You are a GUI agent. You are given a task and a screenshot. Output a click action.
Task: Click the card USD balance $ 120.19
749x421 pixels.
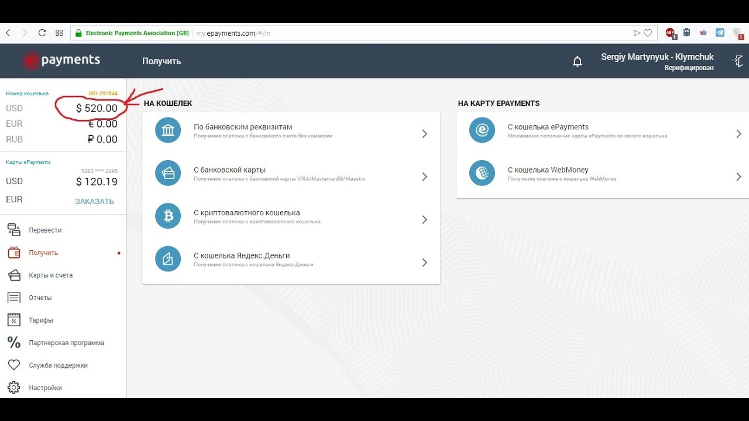point(97,182)
